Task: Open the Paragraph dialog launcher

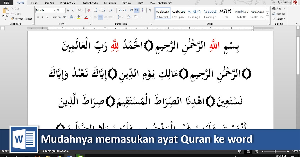Action: pos(152,24)
